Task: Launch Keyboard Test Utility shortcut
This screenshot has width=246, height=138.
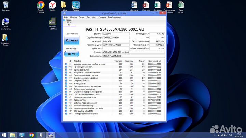Action: 52,24
